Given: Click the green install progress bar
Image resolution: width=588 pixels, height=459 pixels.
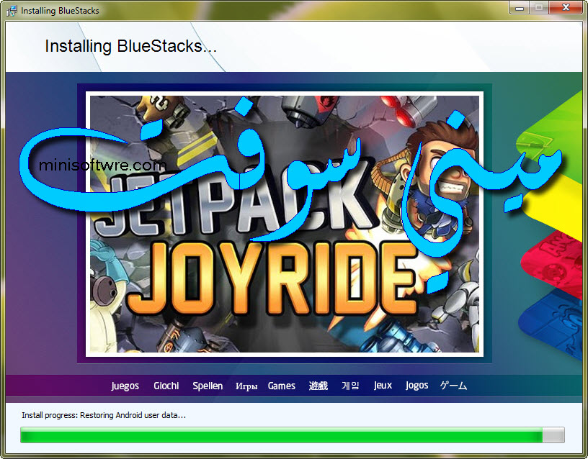Looking at the screenshot, I should click(293, 435).
